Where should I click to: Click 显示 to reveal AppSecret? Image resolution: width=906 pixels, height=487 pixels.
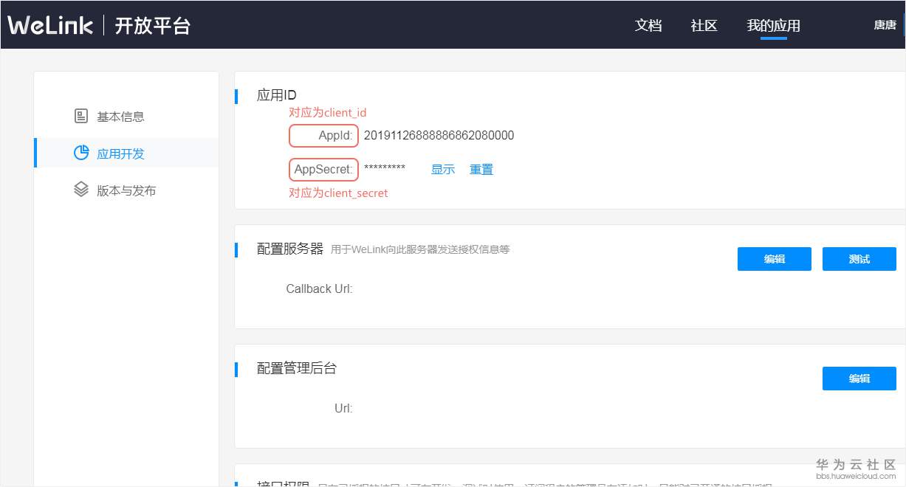pyautogui.click(x=443, y=169)
